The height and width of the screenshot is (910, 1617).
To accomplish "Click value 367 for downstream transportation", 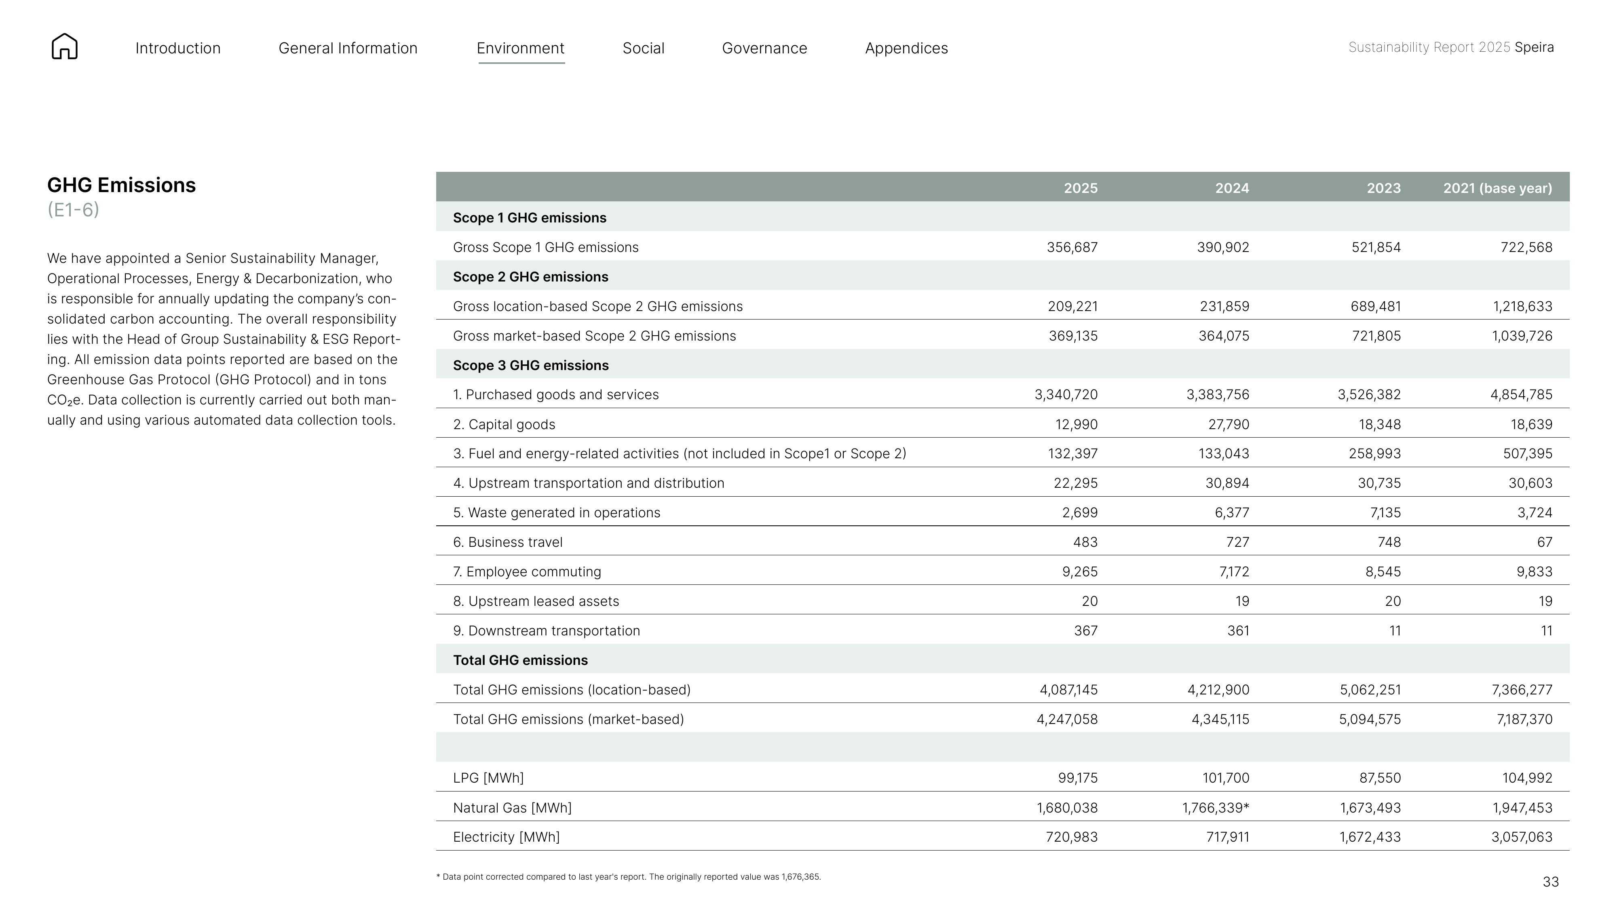I will coord(1085,631).
